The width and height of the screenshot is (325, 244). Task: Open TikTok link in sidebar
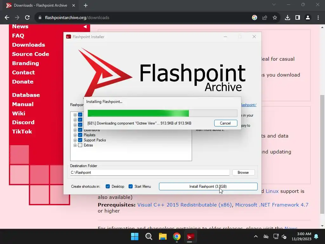coord(22,132)
